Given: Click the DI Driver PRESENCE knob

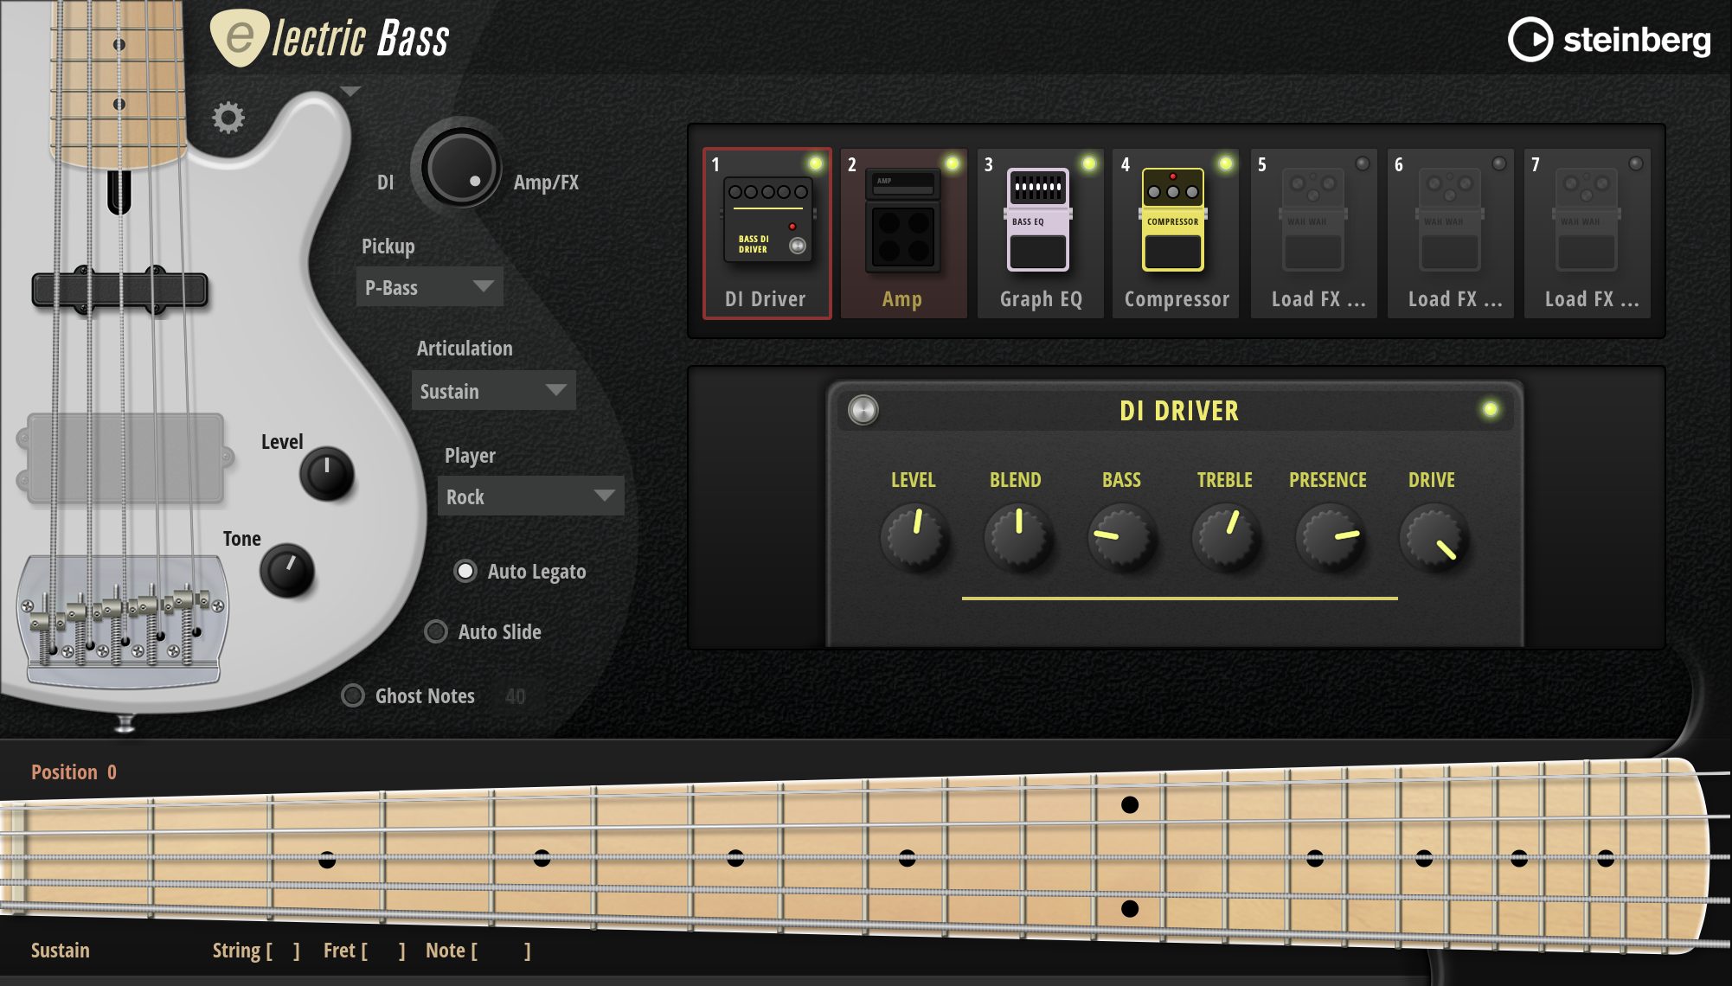Looking at the screenshot, I should coord(1329,536).
